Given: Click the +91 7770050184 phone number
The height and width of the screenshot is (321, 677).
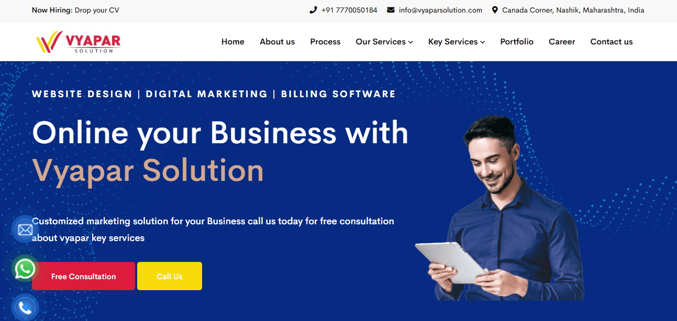Looking at the screenshot, I should (349, 10).
